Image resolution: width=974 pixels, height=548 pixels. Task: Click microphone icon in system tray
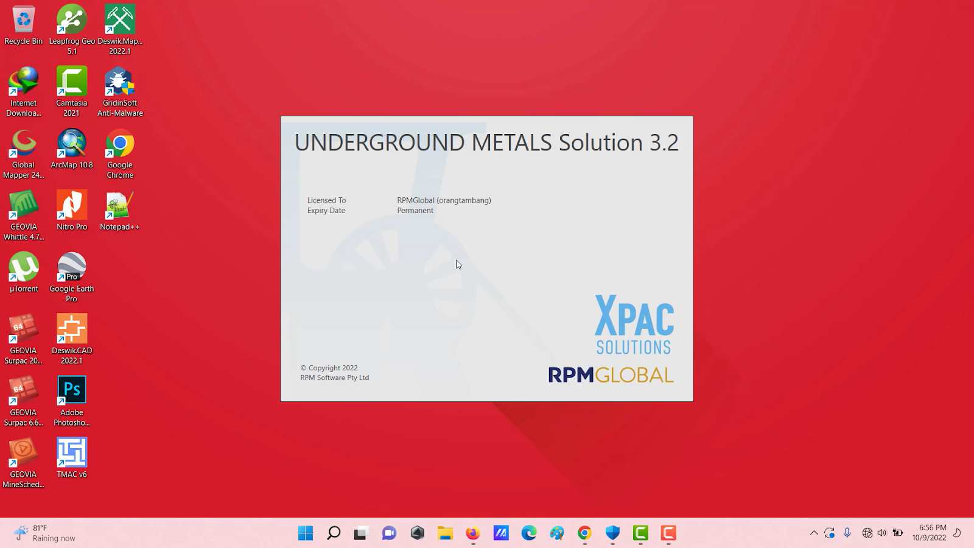[847, 533]
